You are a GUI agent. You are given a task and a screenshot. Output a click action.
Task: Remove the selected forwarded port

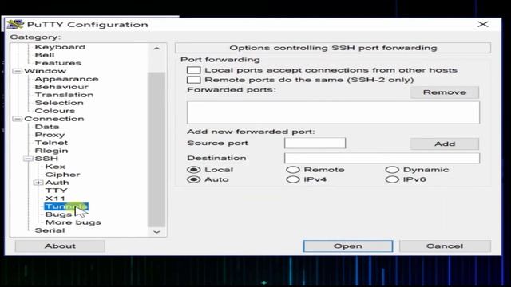[445, 92]
